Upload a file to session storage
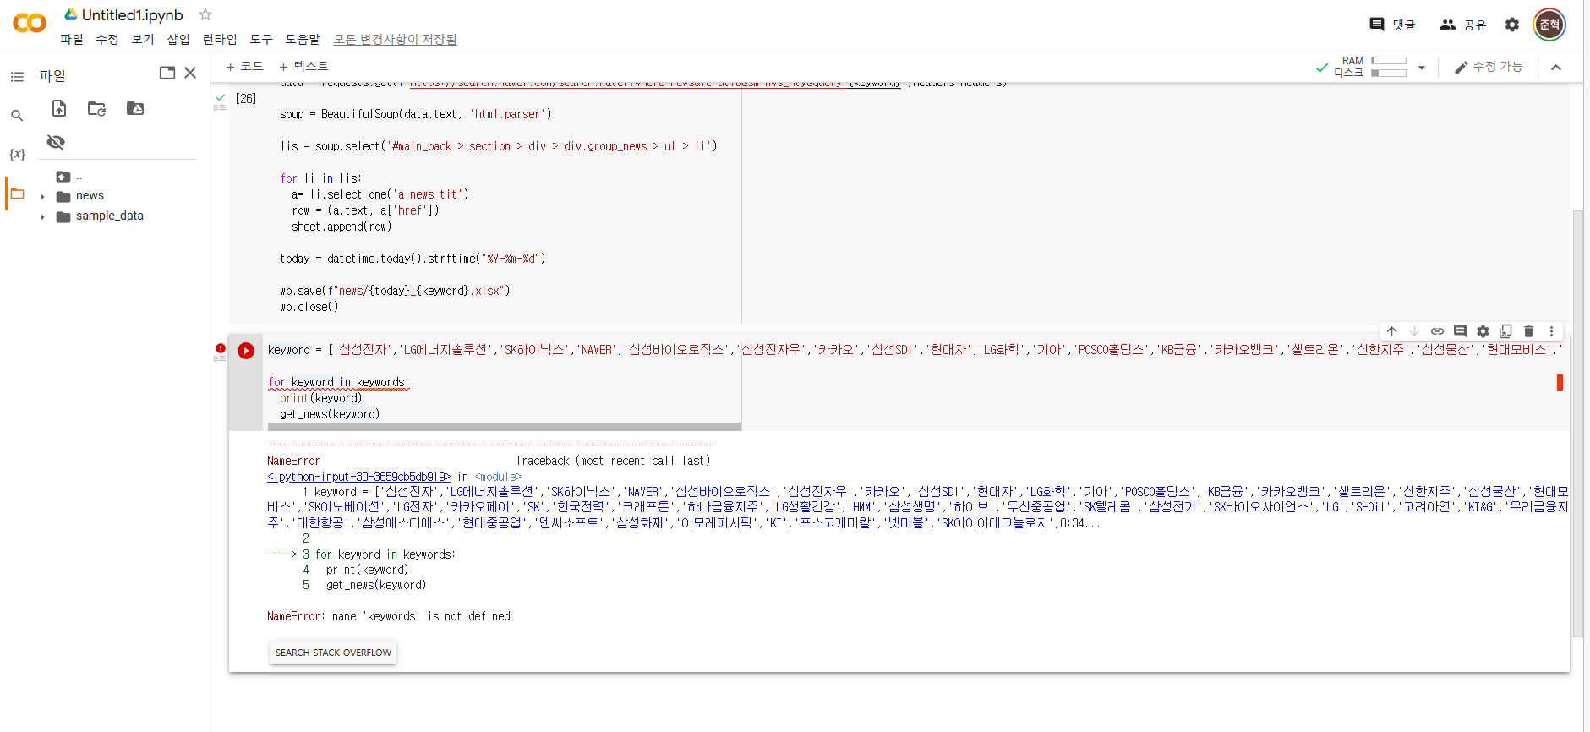 pos(59,108)
